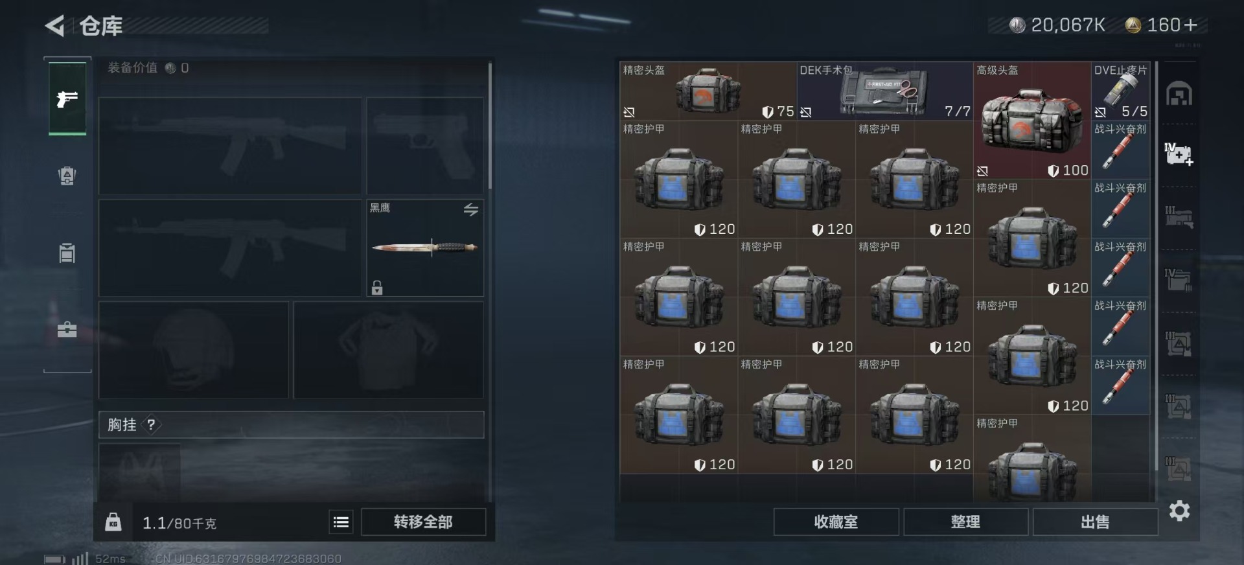This screenshot has width=1244, height=565.
Task: Select the DEK手术包 item
Action: pos(884,91)
